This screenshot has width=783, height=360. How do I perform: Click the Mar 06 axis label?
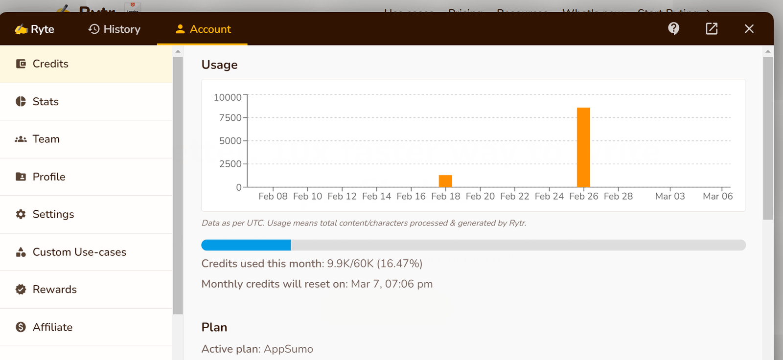718,196
